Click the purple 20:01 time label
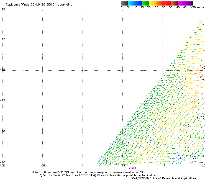The height and width of the screenshot is (180, 205). tap(132, 168)
